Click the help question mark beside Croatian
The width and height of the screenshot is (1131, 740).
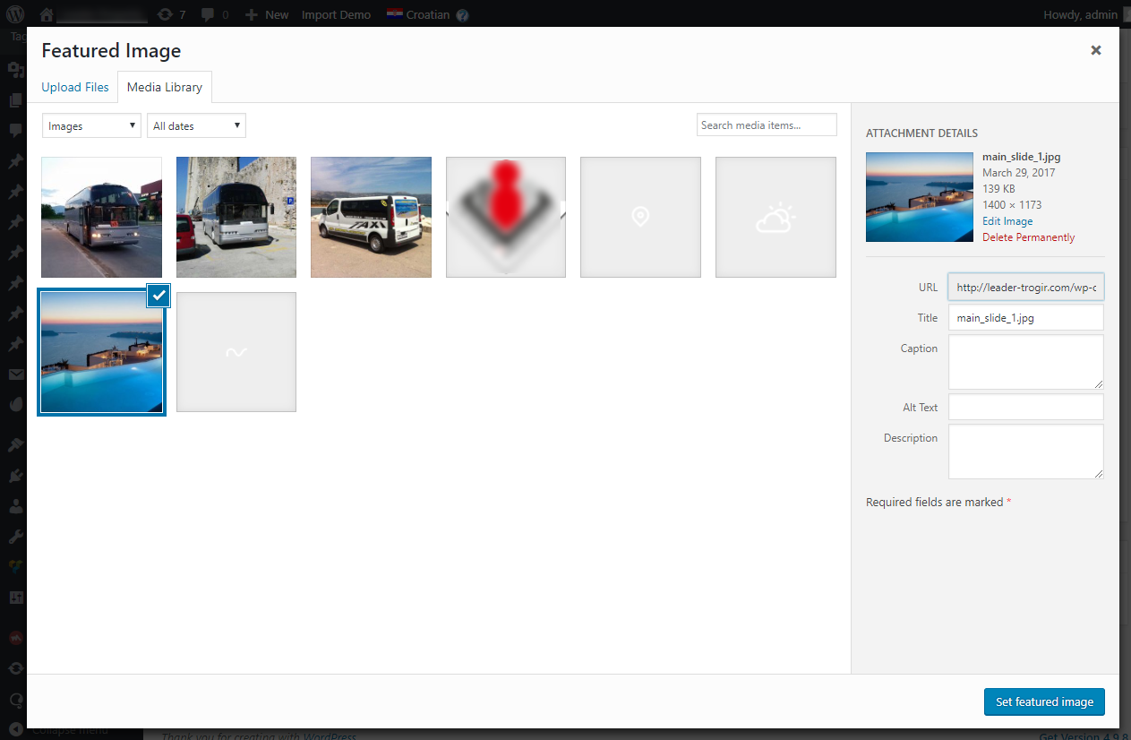pyautogui.click(x=462, y=15)
